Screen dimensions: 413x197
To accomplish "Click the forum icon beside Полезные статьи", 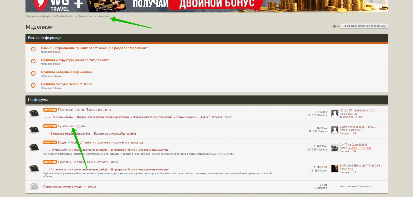I will click(33, 113).
